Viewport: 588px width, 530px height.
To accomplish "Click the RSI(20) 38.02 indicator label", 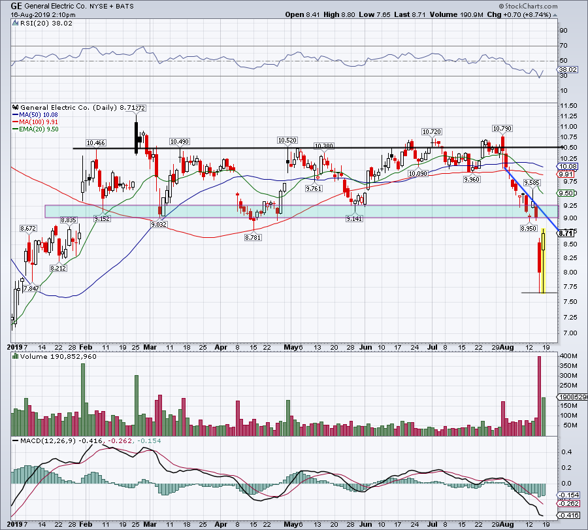I will [x=46, y=24].
